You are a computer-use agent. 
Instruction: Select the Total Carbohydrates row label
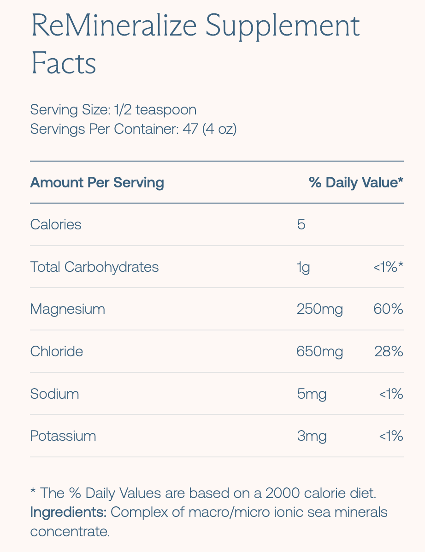pyautogui.click(x=94, y=267)
